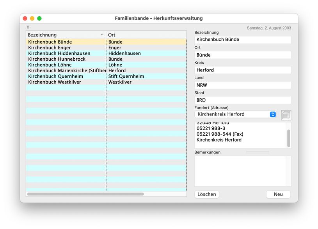The width and height of the screenshot is (318, 229).
Task: Click the address box vertical scrollbar
Action: pos(289,138)
